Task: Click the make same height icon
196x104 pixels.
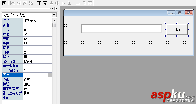Action: click(84, 3)
